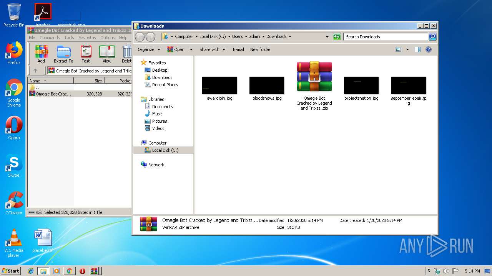Click the Open button in Explorer toolbar
The image size is (492, 276).
coord(176,49)
